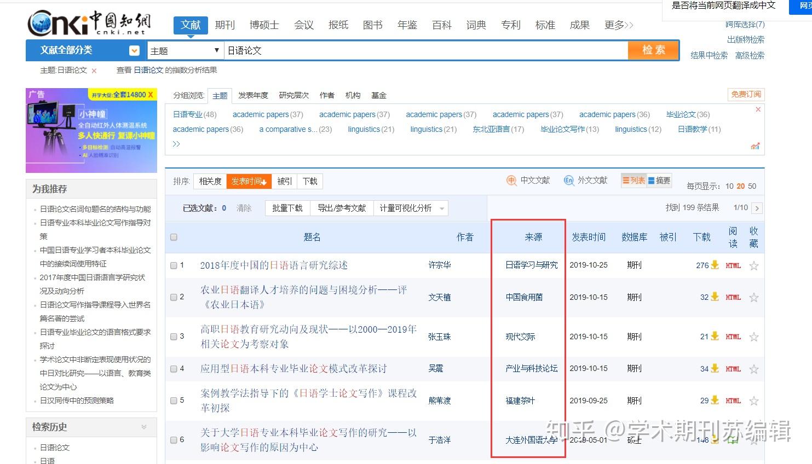Download article with 29 downloads
The height and width of the screenshot is (464, 812).
click(715, 401)
